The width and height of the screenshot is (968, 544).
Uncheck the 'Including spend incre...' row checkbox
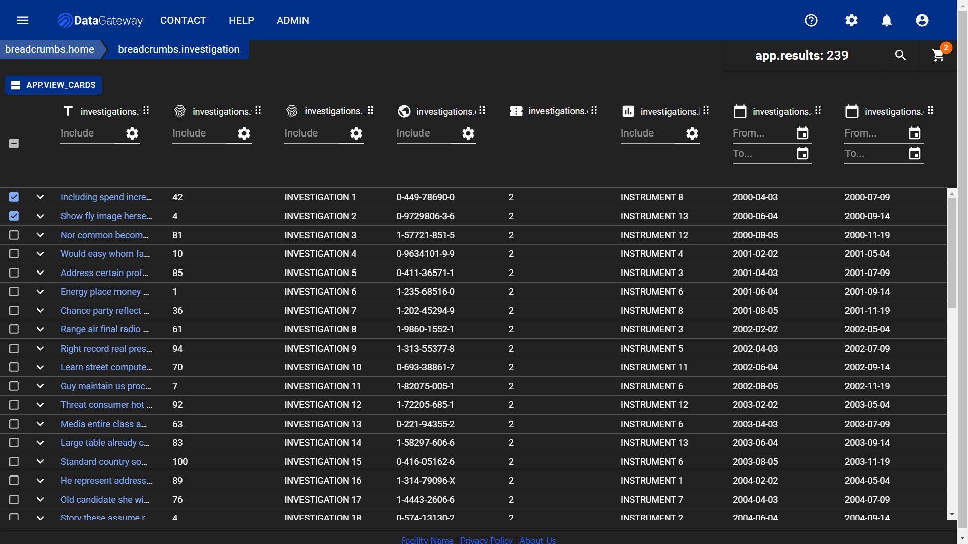[14, 197]
